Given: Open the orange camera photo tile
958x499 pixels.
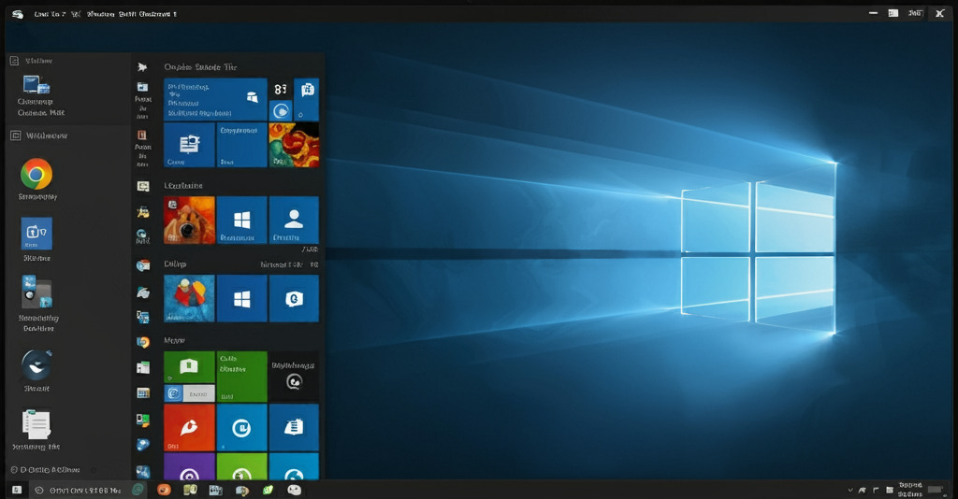Looking at the screenshot, I should [x=189, y=221].
